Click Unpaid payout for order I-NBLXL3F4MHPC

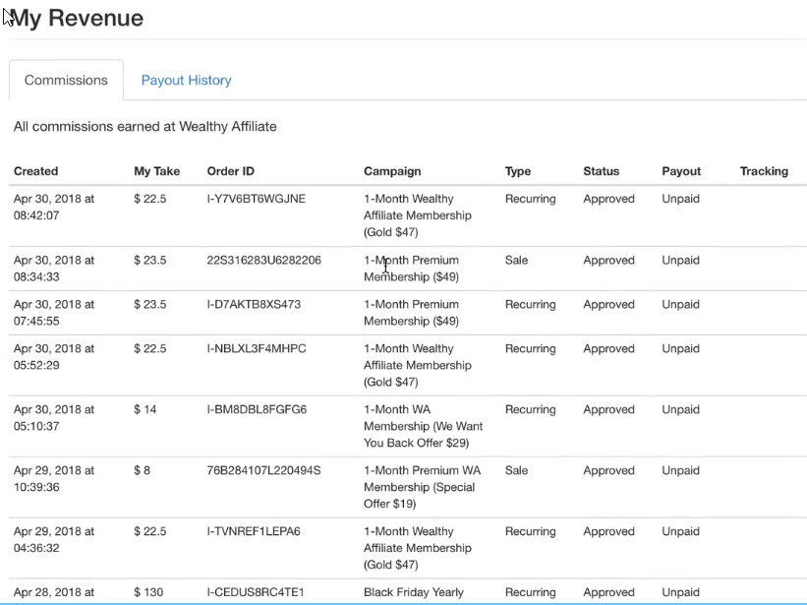pos(681,348)
